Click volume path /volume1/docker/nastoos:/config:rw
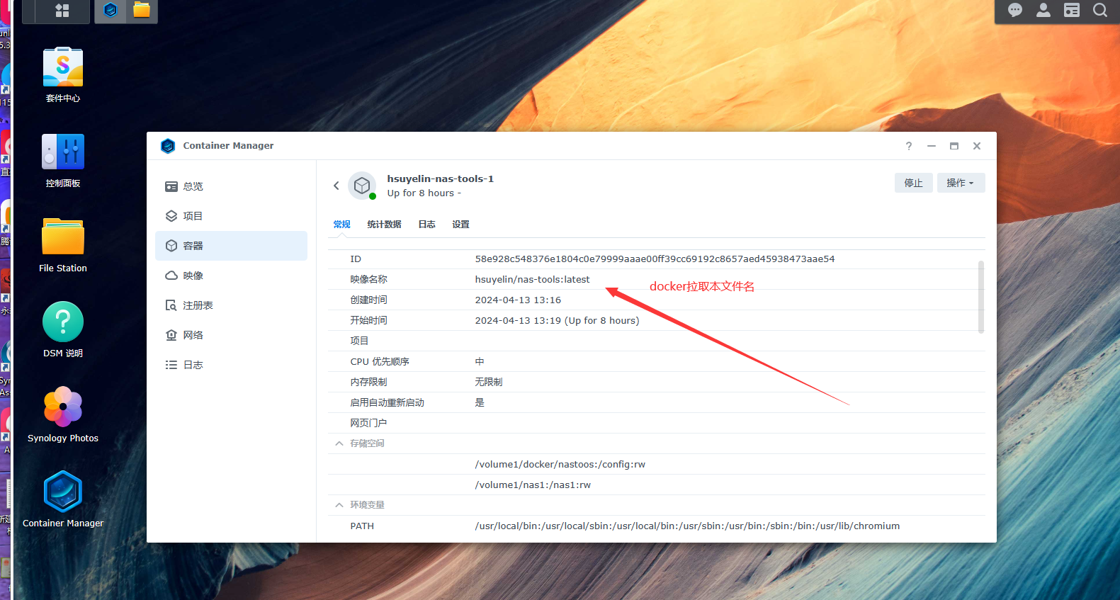Screen dimensions: 1120x600 point(560,465)
